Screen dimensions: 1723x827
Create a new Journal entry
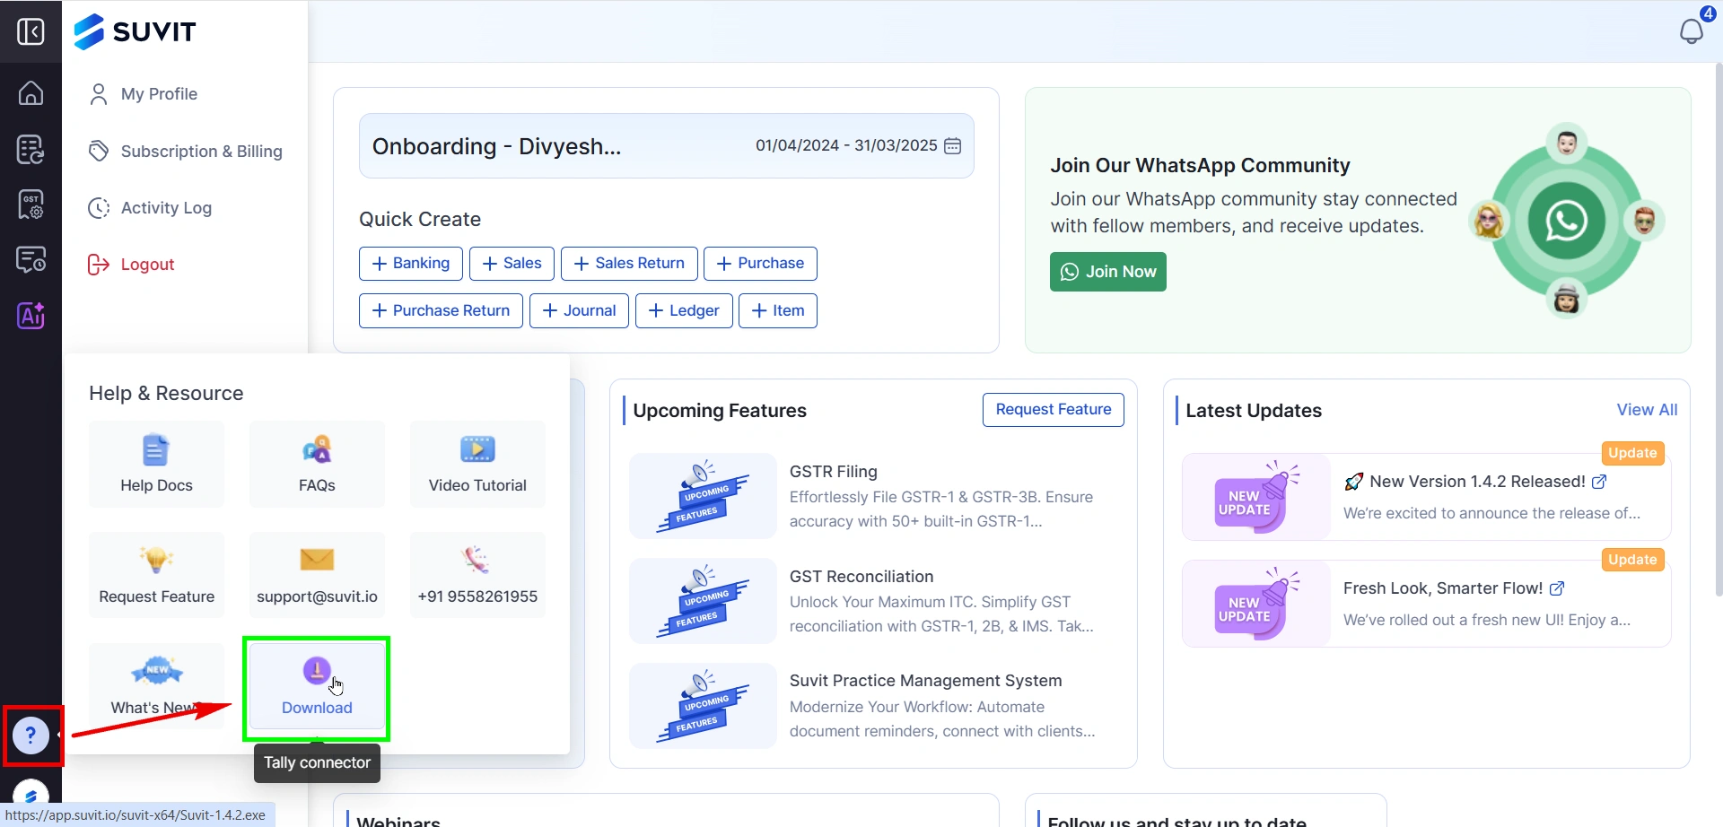[x=579, y=311]
